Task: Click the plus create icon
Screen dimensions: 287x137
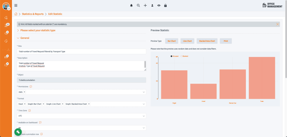Action: (145, 6)
